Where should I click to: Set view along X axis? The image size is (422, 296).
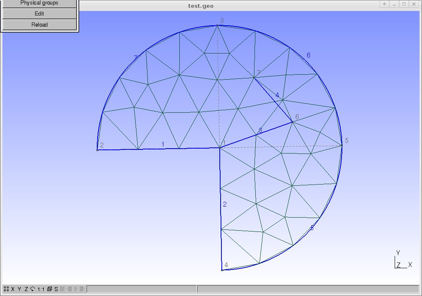tap(13, 289)
